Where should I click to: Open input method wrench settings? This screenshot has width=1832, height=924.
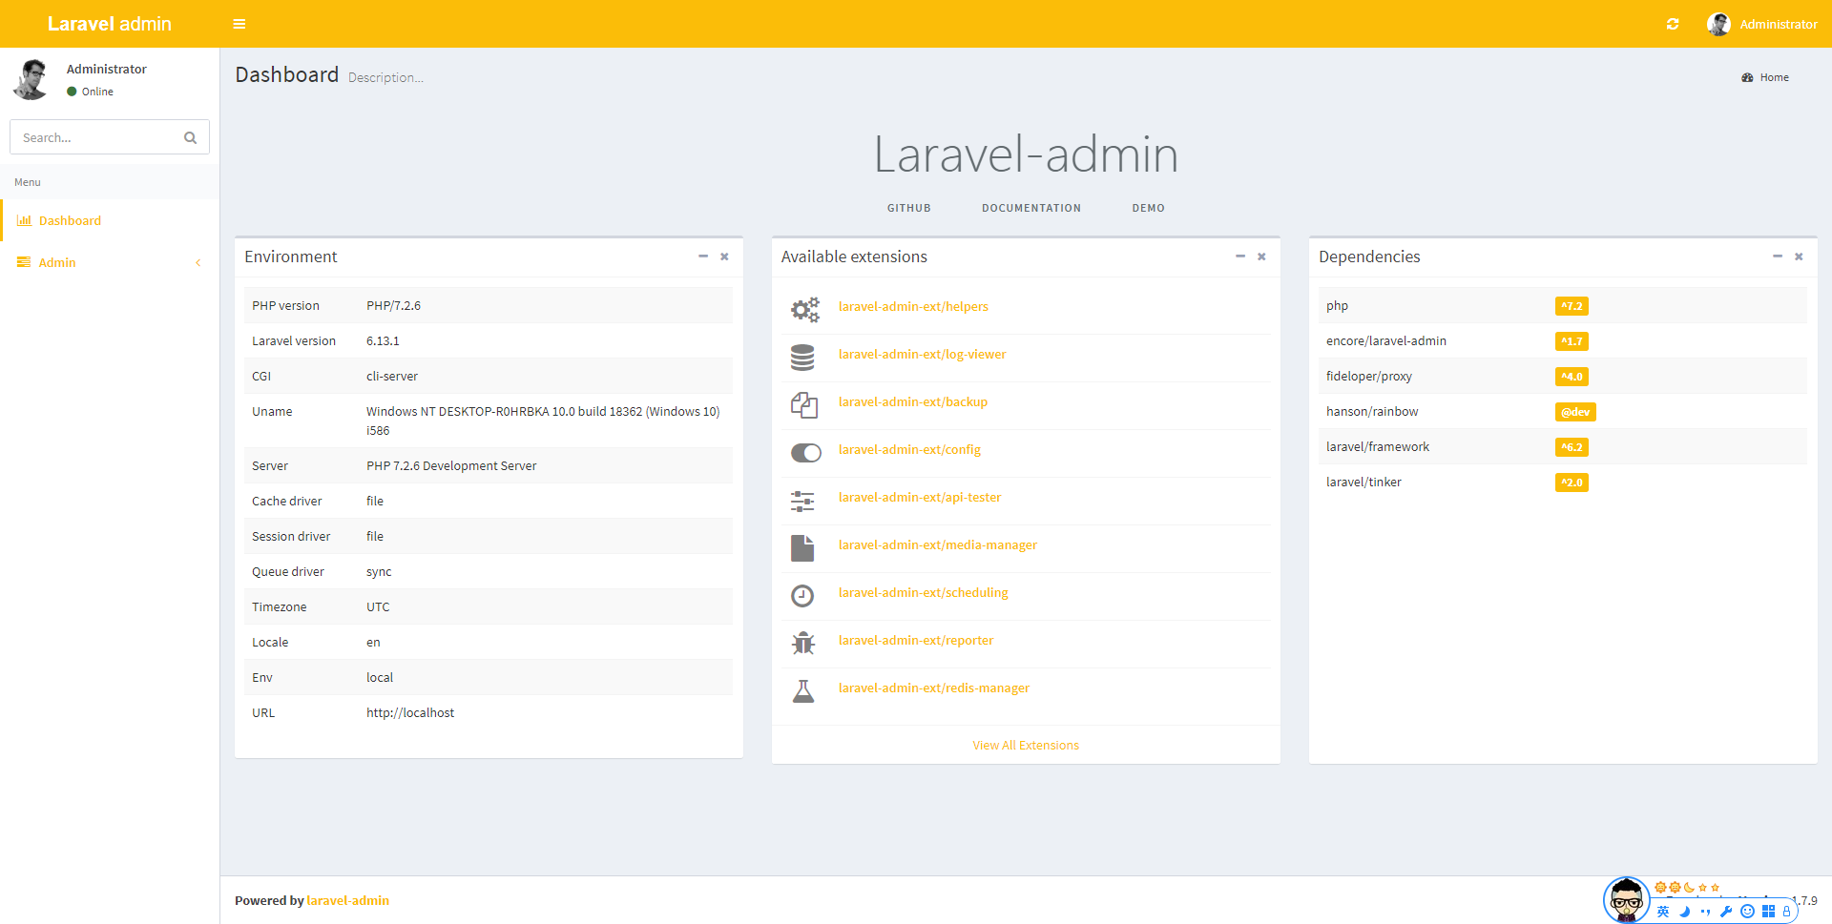[1726, 912]
